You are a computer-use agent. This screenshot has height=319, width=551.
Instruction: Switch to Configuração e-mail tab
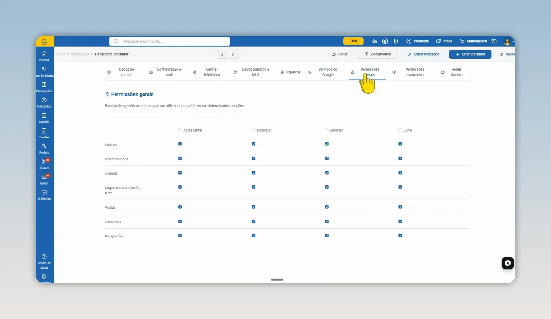click(166, 72)
